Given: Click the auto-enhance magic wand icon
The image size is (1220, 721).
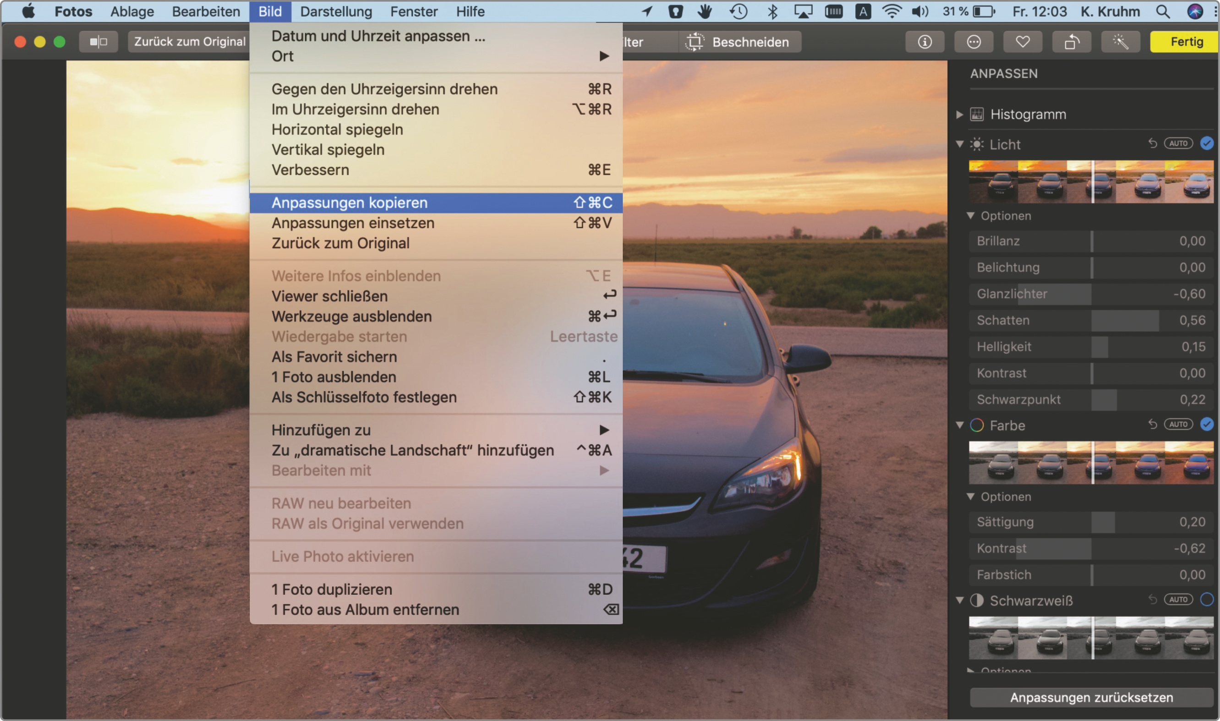Looking at the screenshot, I should point(1121,42).
